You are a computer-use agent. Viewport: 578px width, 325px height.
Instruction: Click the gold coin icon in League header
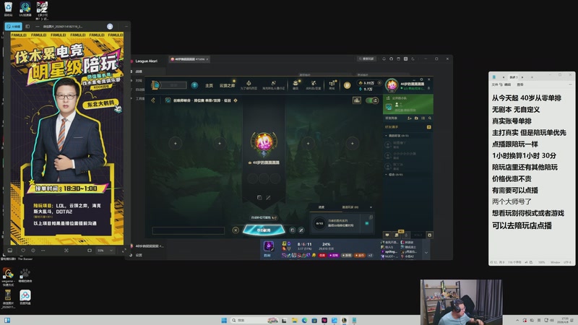[x=347, y=85]
